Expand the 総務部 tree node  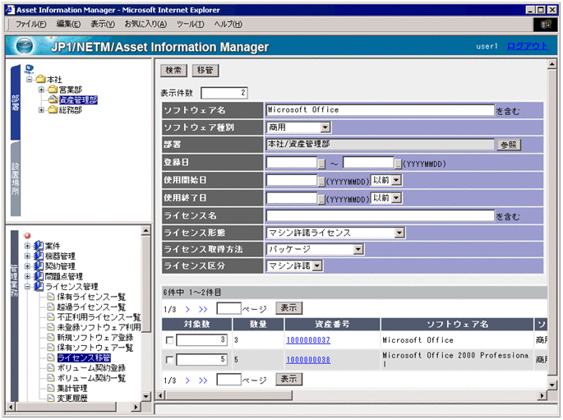tap(42, 110)
